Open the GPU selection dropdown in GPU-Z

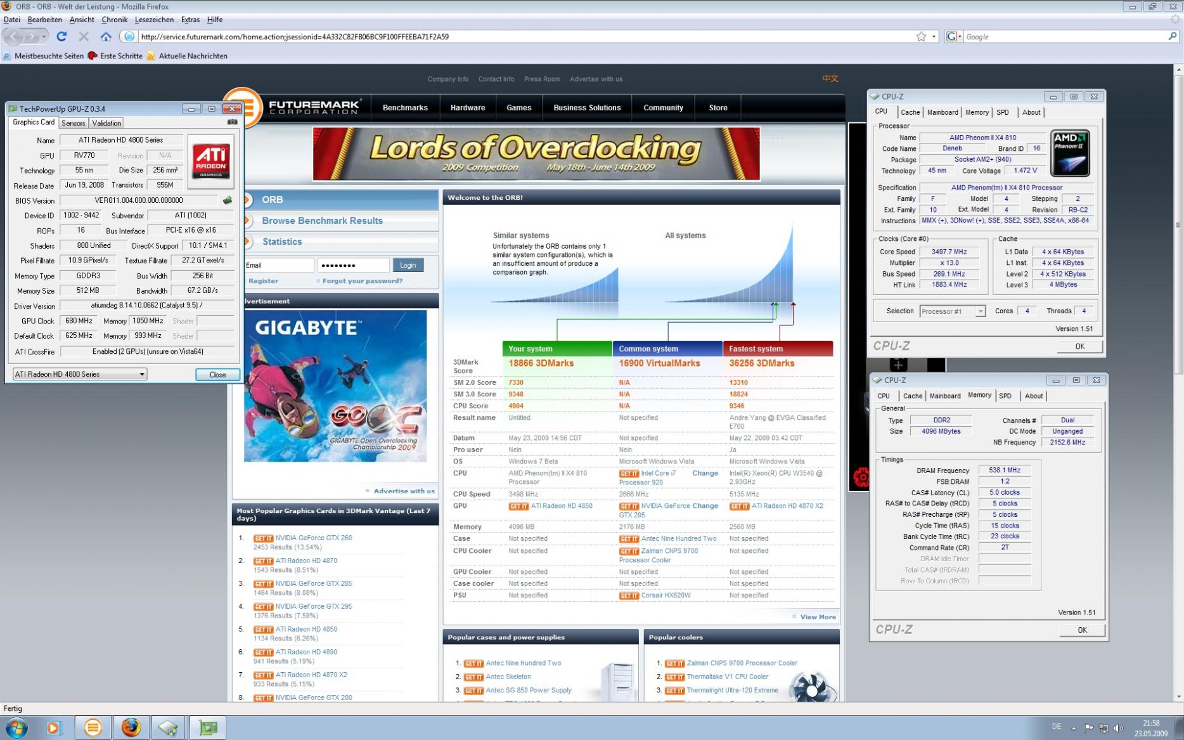coord(80,374)
